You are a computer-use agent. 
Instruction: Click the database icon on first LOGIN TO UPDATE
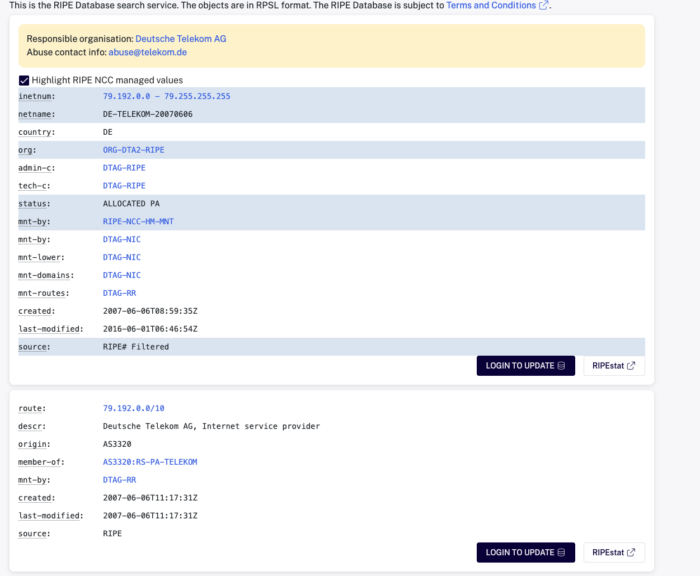point(561,365)
